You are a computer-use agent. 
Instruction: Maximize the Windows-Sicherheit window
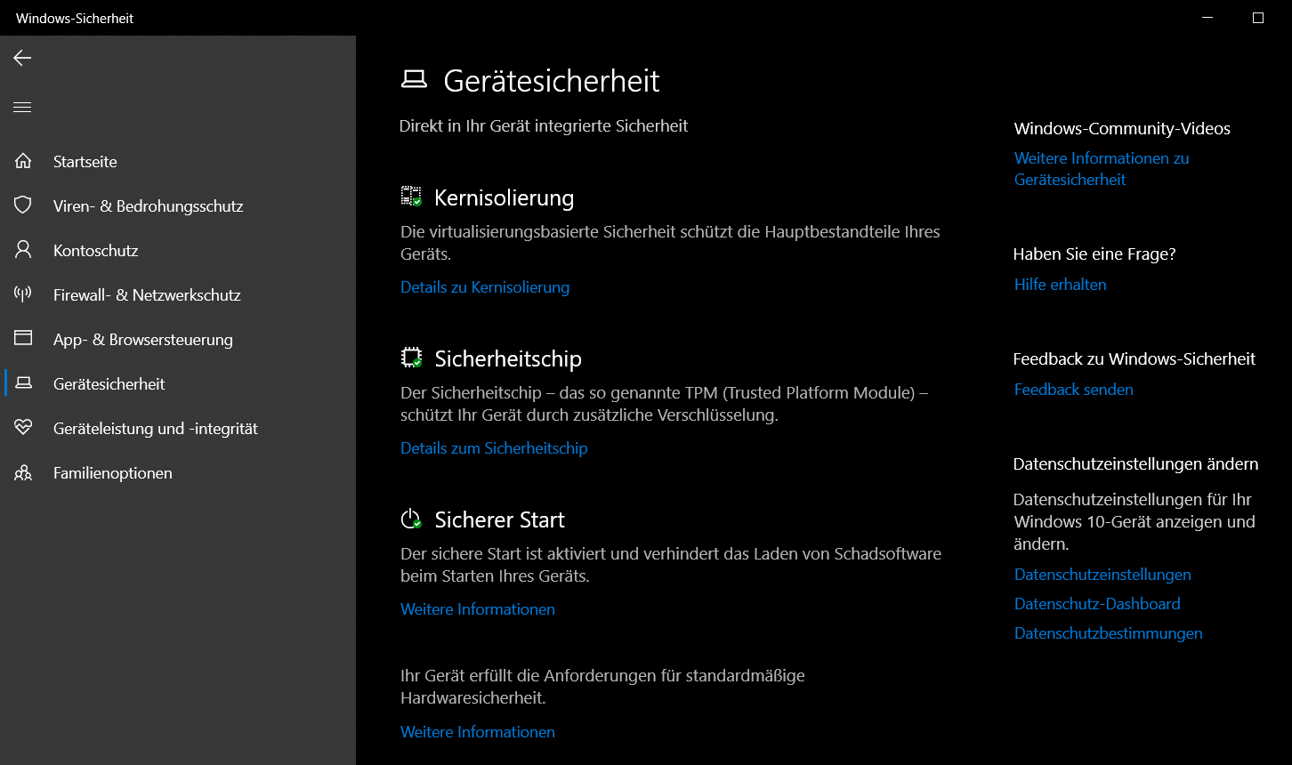[1258, 18]
